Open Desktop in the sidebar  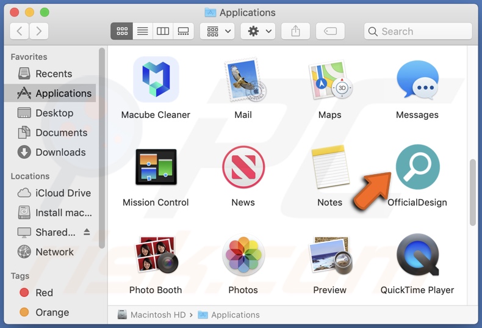tap(50, 113)
